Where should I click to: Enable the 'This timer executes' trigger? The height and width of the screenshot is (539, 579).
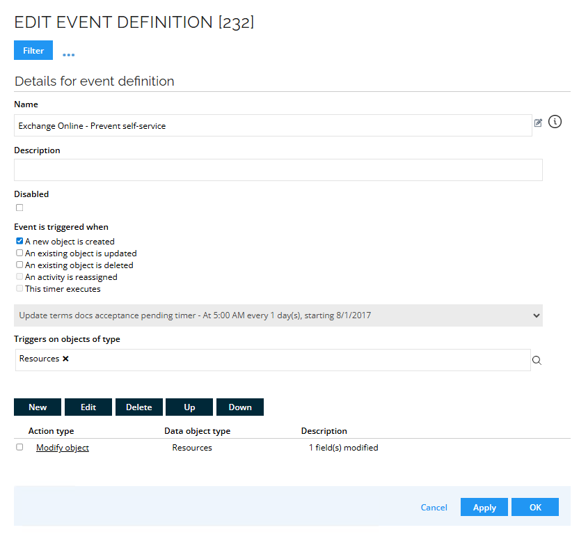click(x=19, y=288)
